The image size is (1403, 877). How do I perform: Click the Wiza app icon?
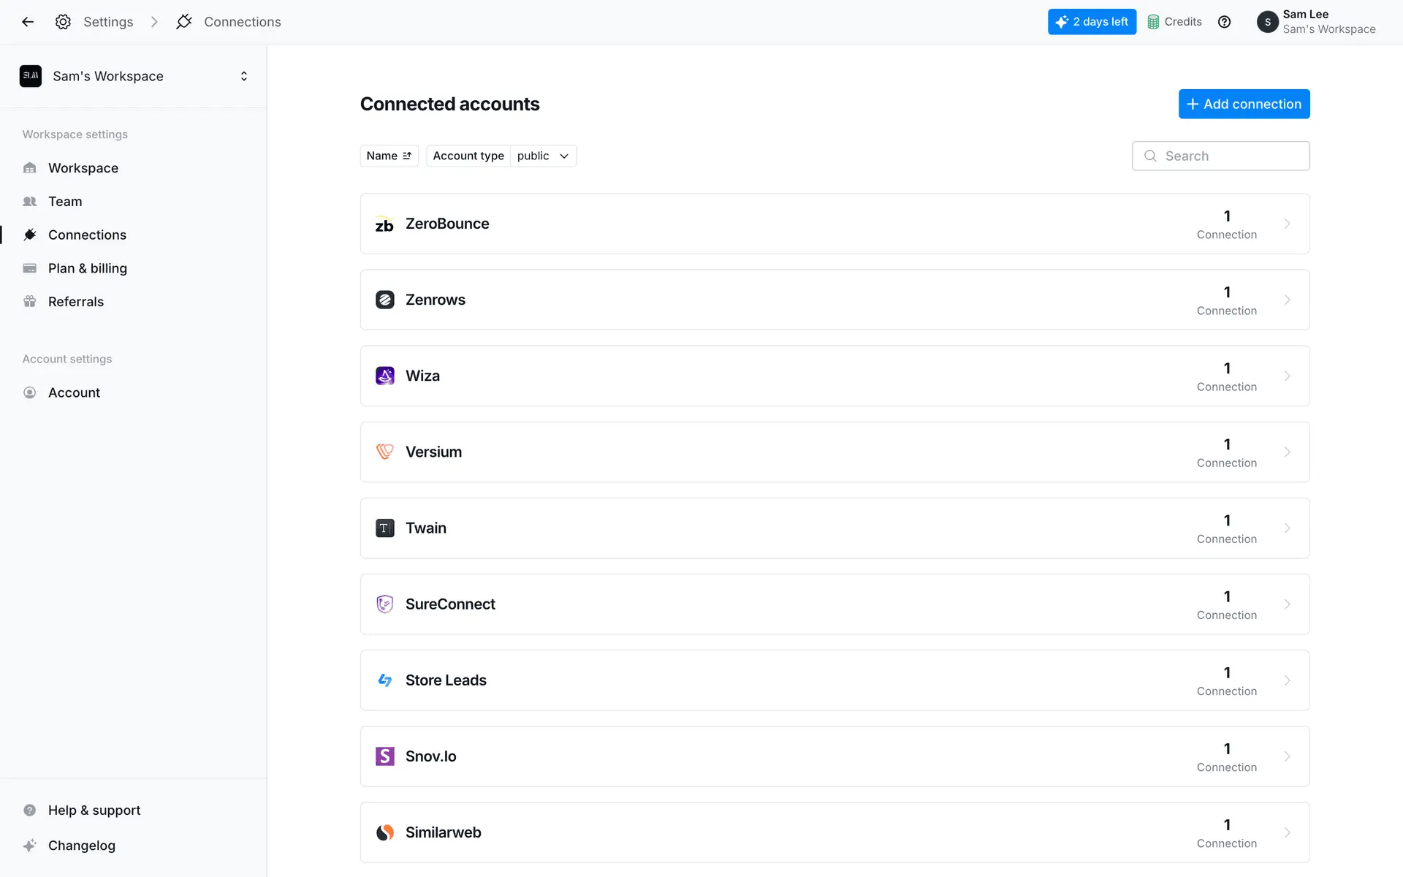click(x=384, y=376)
